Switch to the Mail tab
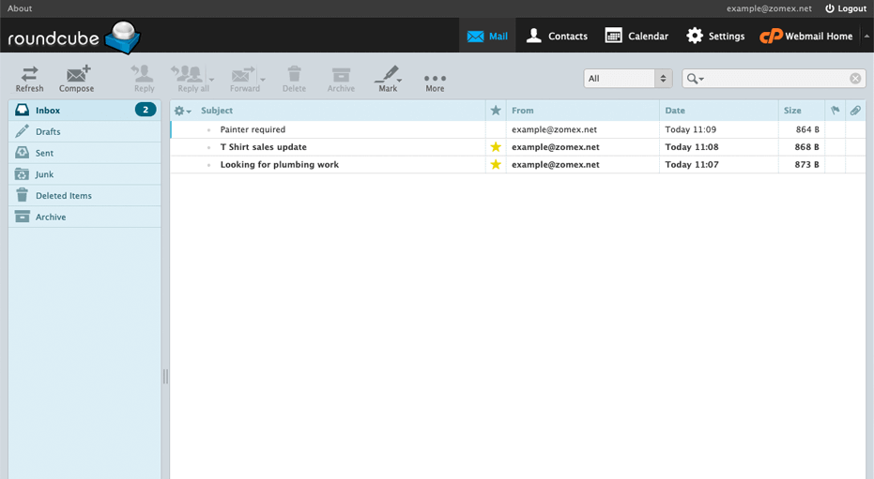874x479 pixels. tap(487, 37)
